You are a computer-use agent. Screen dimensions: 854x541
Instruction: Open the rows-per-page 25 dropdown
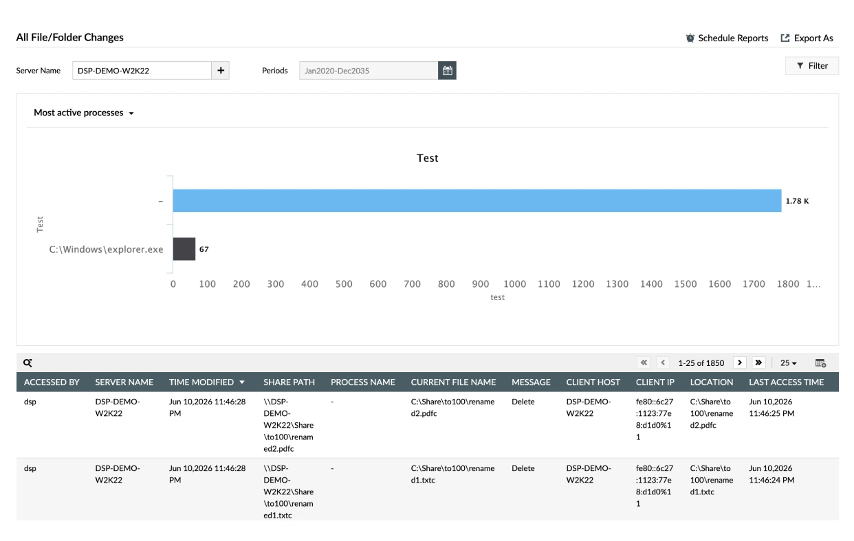pyautogui.click(x=789, y=362)
